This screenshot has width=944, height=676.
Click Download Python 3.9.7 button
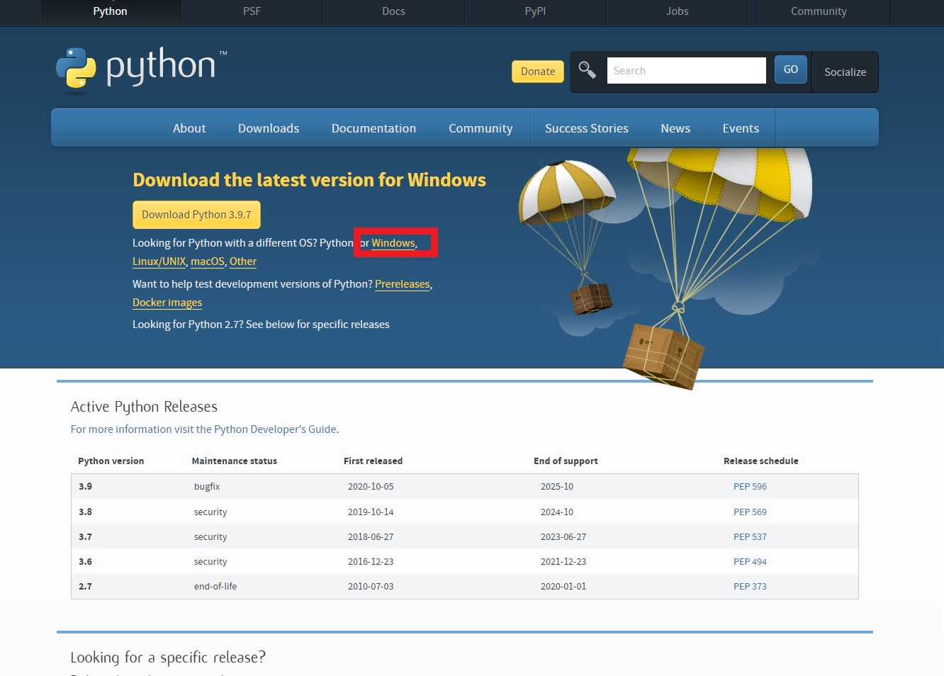[x=196, y=215]
